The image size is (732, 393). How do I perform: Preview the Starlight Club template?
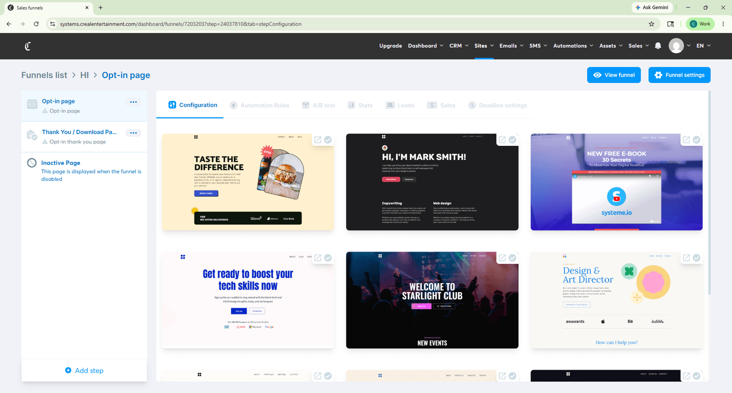click(502, 258)
